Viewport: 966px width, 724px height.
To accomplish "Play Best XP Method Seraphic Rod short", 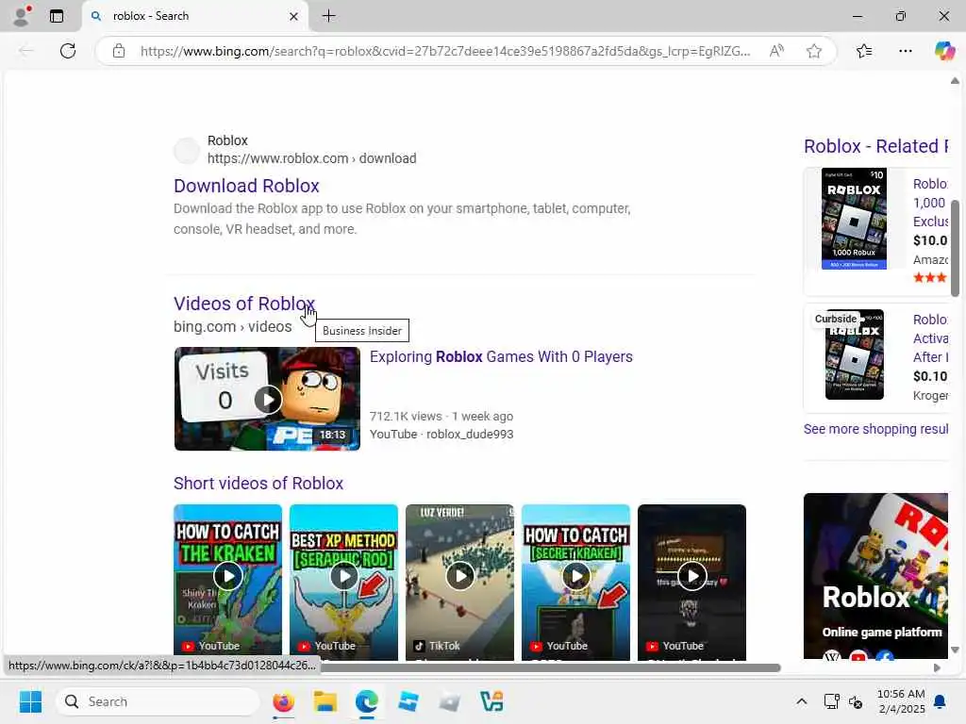I will click(343, 582).
